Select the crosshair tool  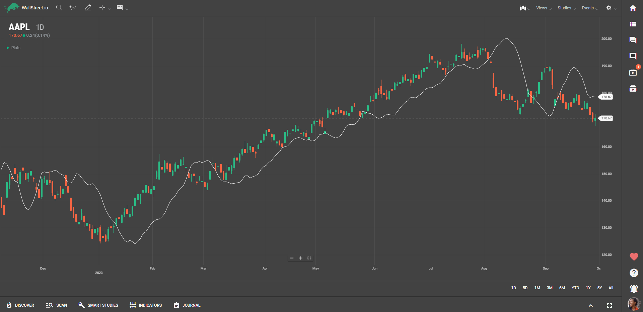(x=102, y=7)
